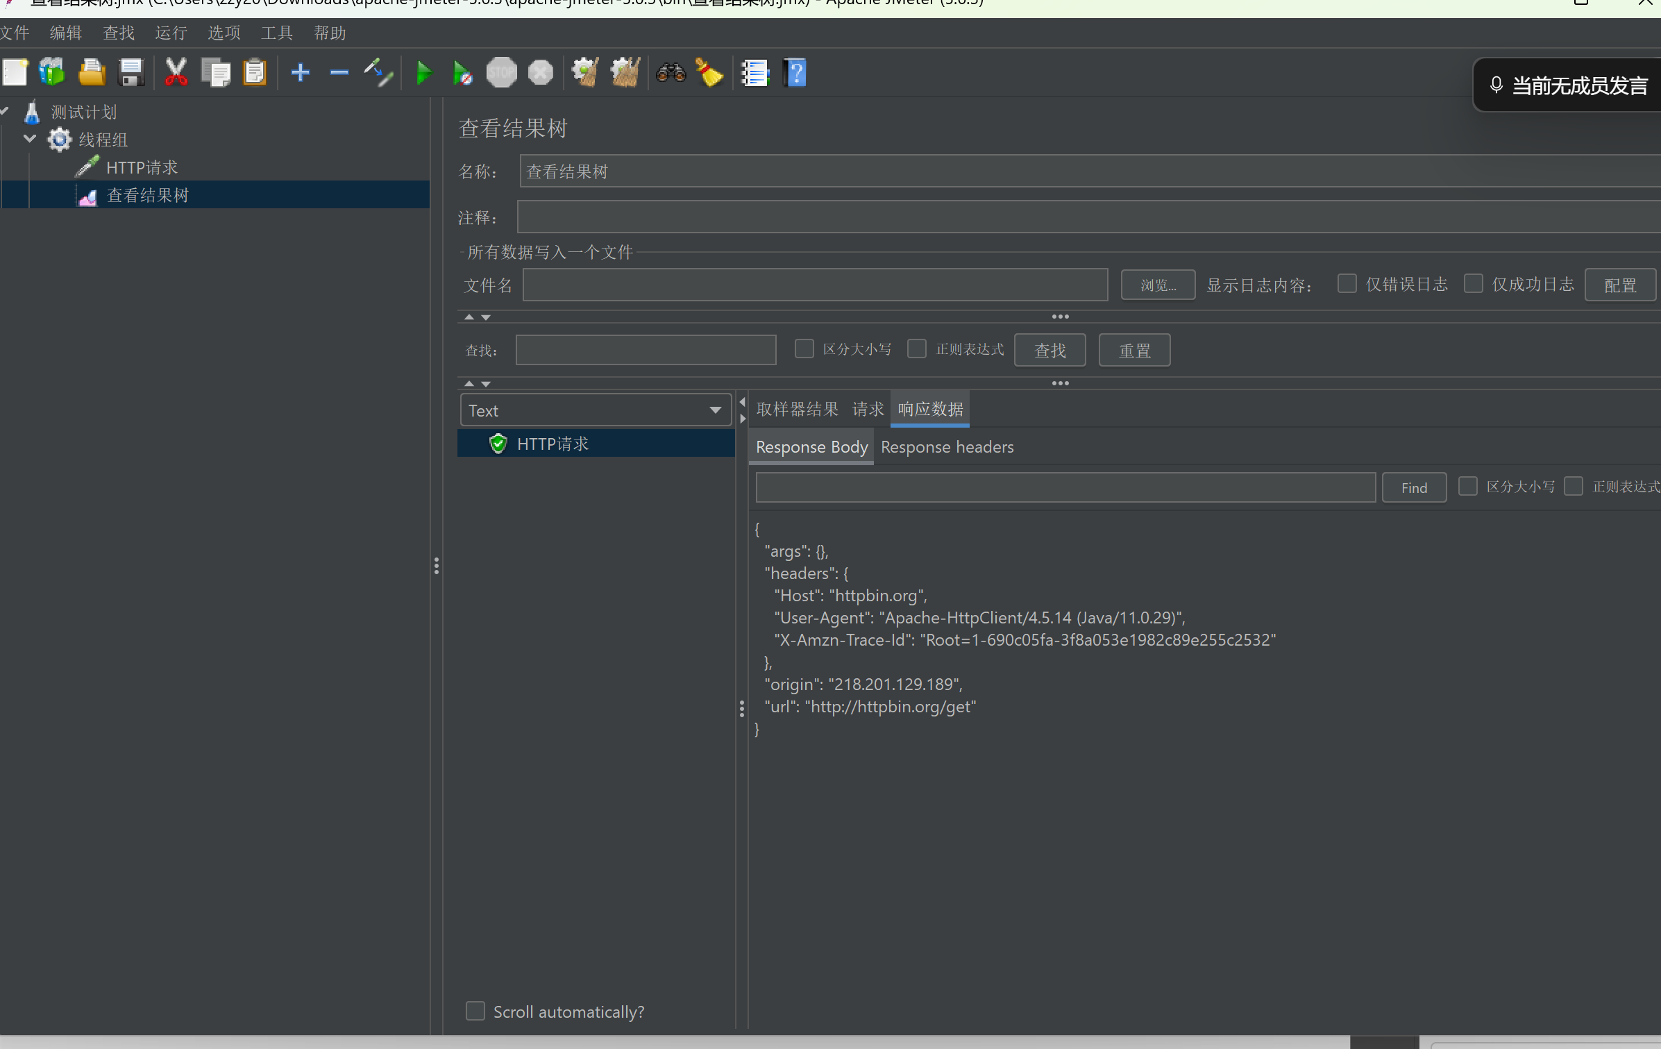
Task: Click the Find button
Action: click(x=1414, y=487)
